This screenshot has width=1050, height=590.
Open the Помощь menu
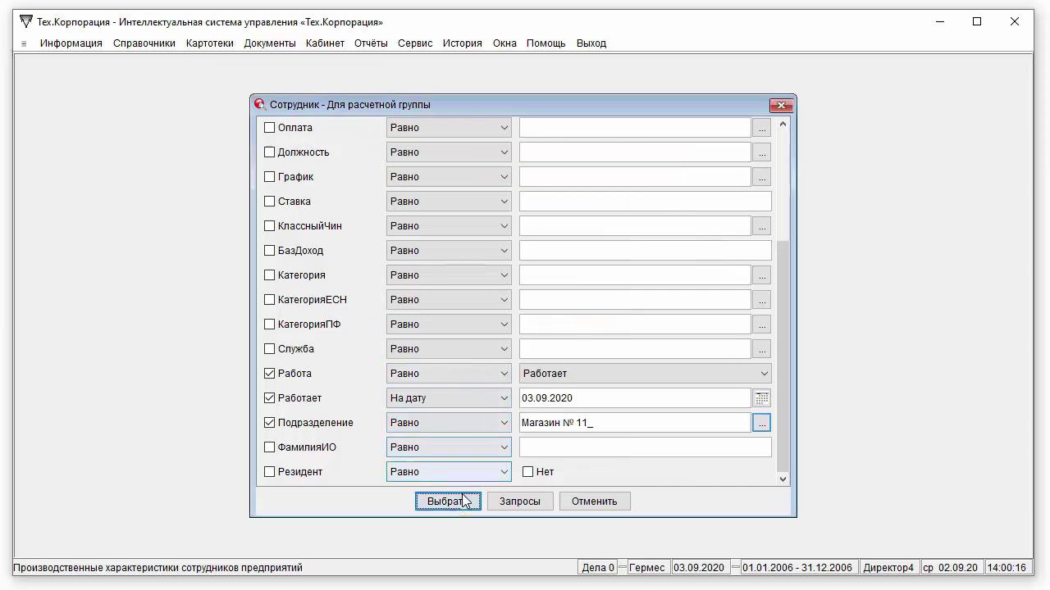(x=546, y=43)
